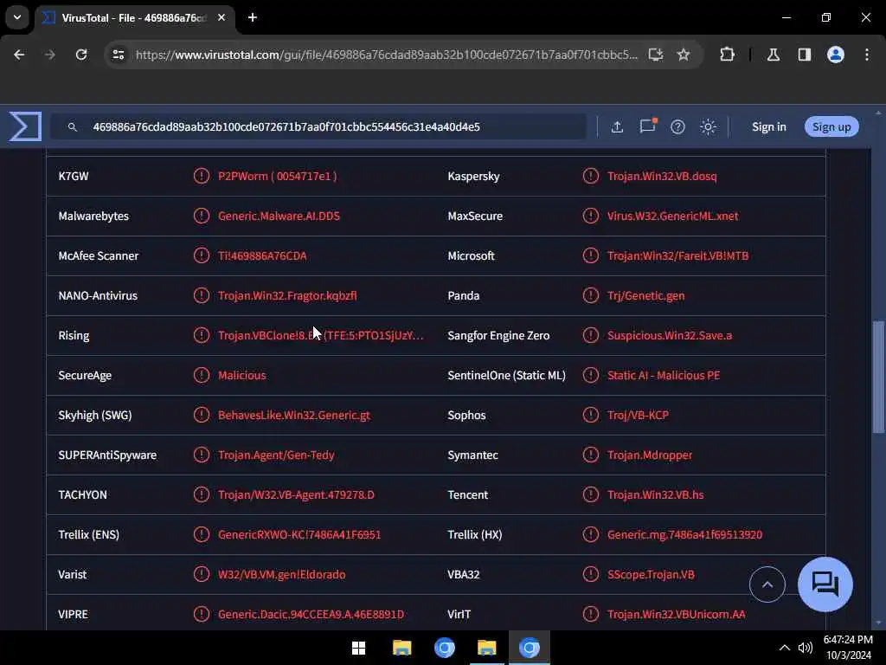Click the Sangfor Engine Zero vendor name

498,335
